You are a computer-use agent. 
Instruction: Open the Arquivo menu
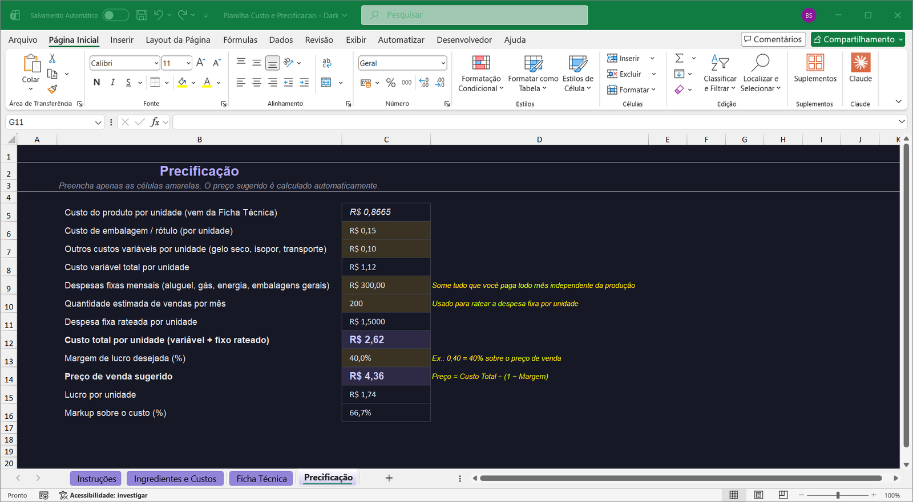[x=23, y=40]
